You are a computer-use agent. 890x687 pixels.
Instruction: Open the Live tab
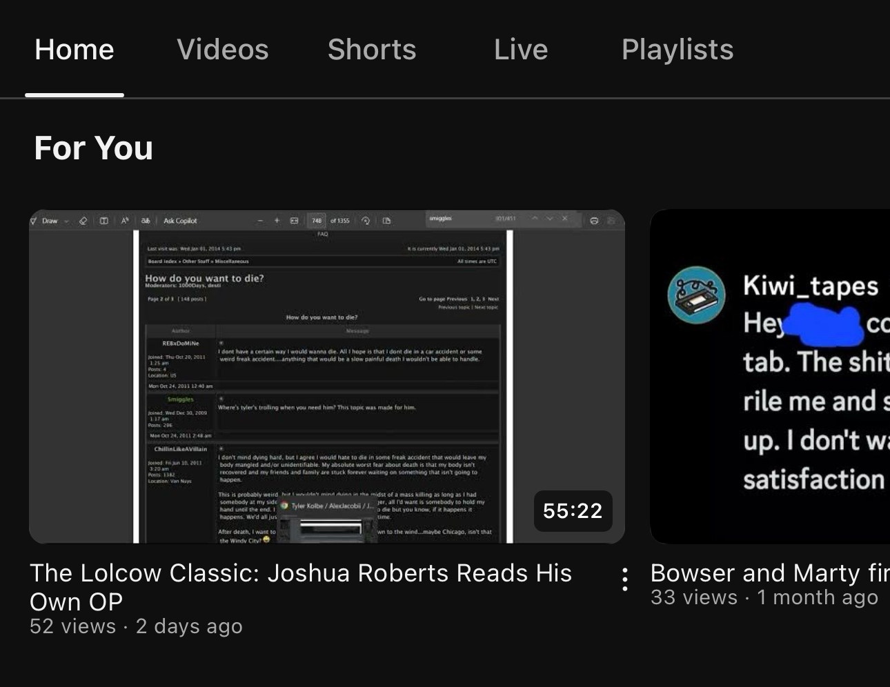(521, 50)
